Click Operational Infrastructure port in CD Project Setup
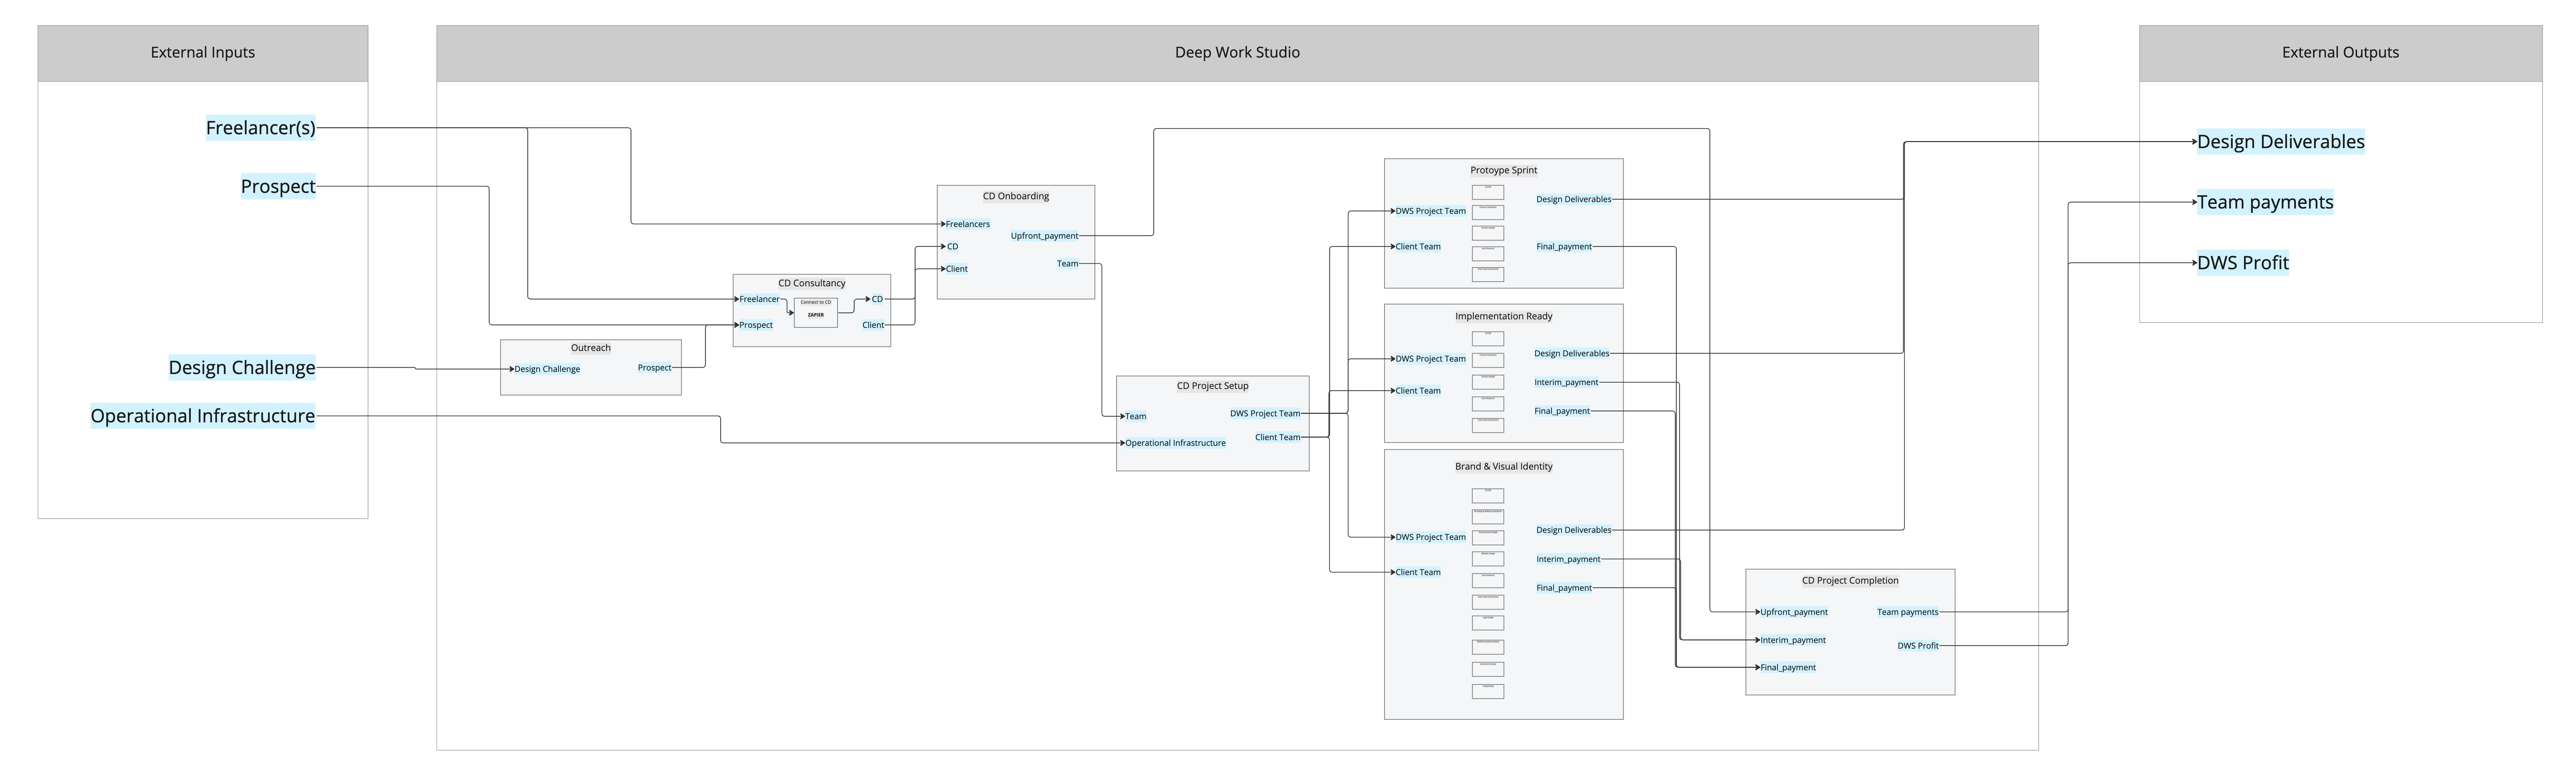This screenshot has width=2576, height=784. pyautogui.click(x=1175, y=443)
